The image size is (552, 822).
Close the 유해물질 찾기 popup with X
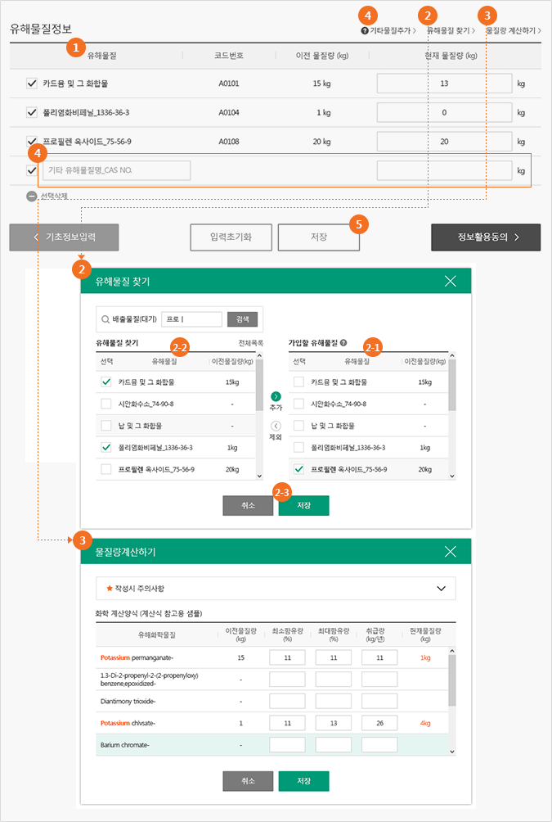(x=451, y=281)
